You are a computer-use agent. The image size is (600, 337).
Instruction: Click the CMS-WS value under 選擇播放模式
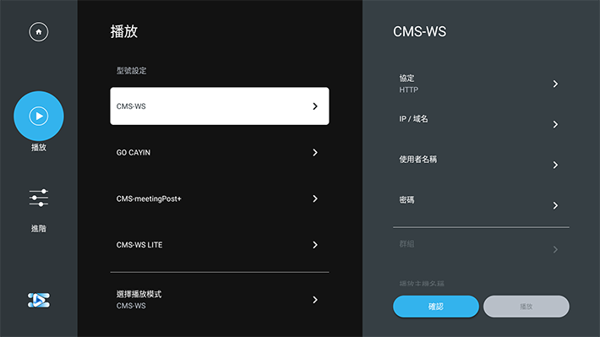[131, 306]
